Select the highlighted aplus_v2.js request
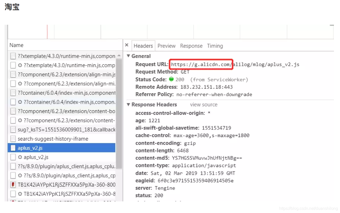 coord(62,148)
